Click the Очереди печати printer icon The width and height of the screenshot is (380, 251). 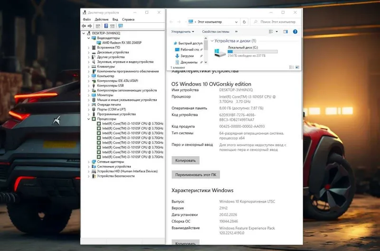click(94, 104)
